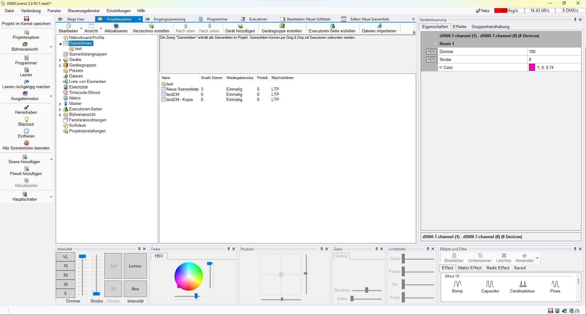Screen dimensions: 586x315
Task: Toggle the ABS button beside Strobe
Action: [x=431, y=59]
